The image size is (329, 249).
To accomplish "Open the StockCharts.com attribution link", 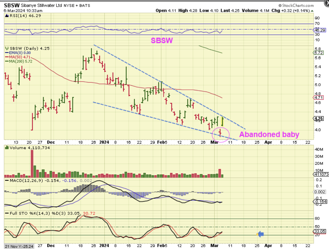I will coord(296,5).
